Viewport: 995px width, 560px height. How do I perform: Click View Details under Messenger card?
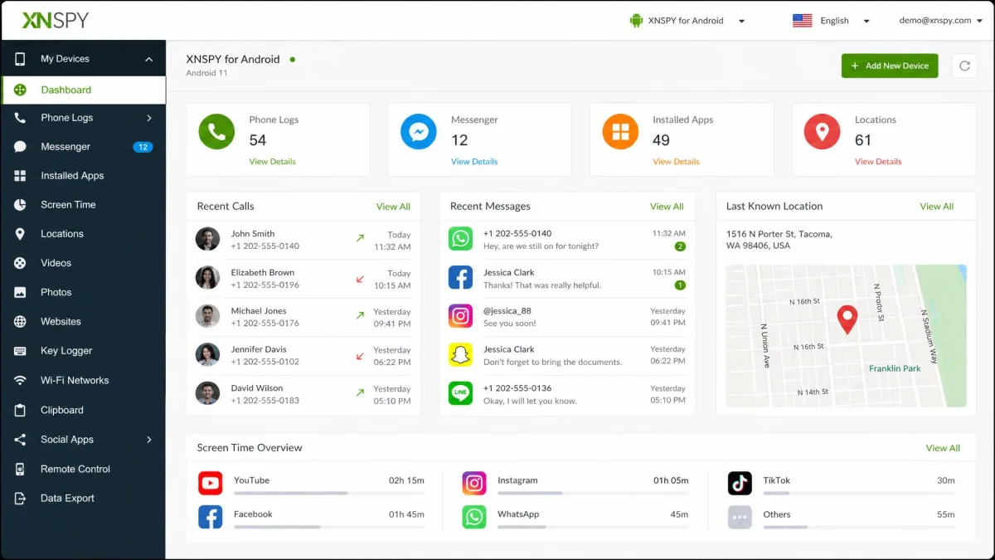474,162
